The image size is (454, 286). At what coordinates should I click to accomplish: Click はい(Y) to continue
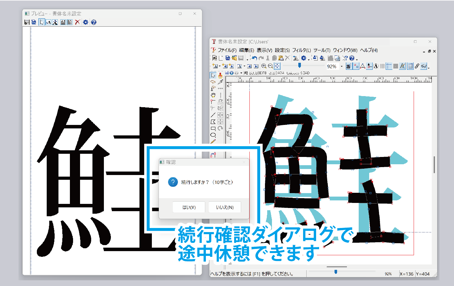(189, 207)
